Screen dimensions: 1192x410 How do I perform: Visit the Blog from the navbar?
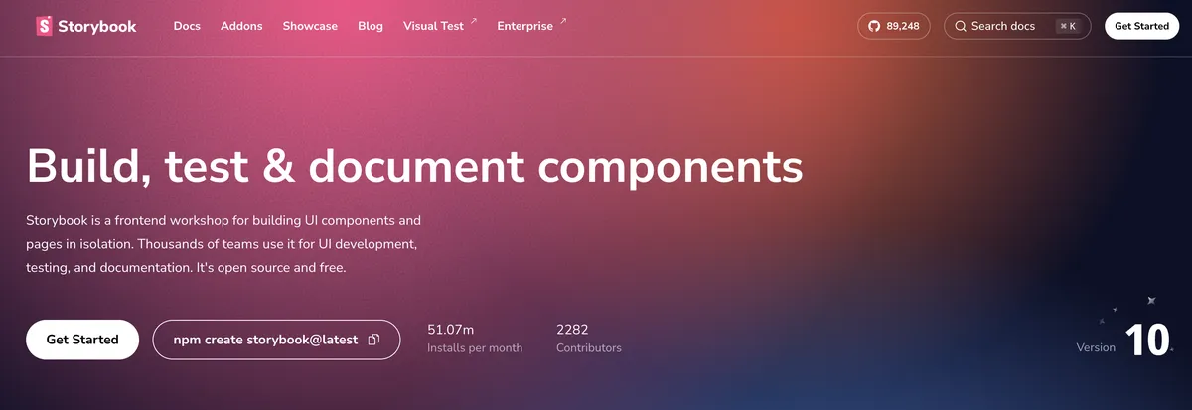pos(371,26)
